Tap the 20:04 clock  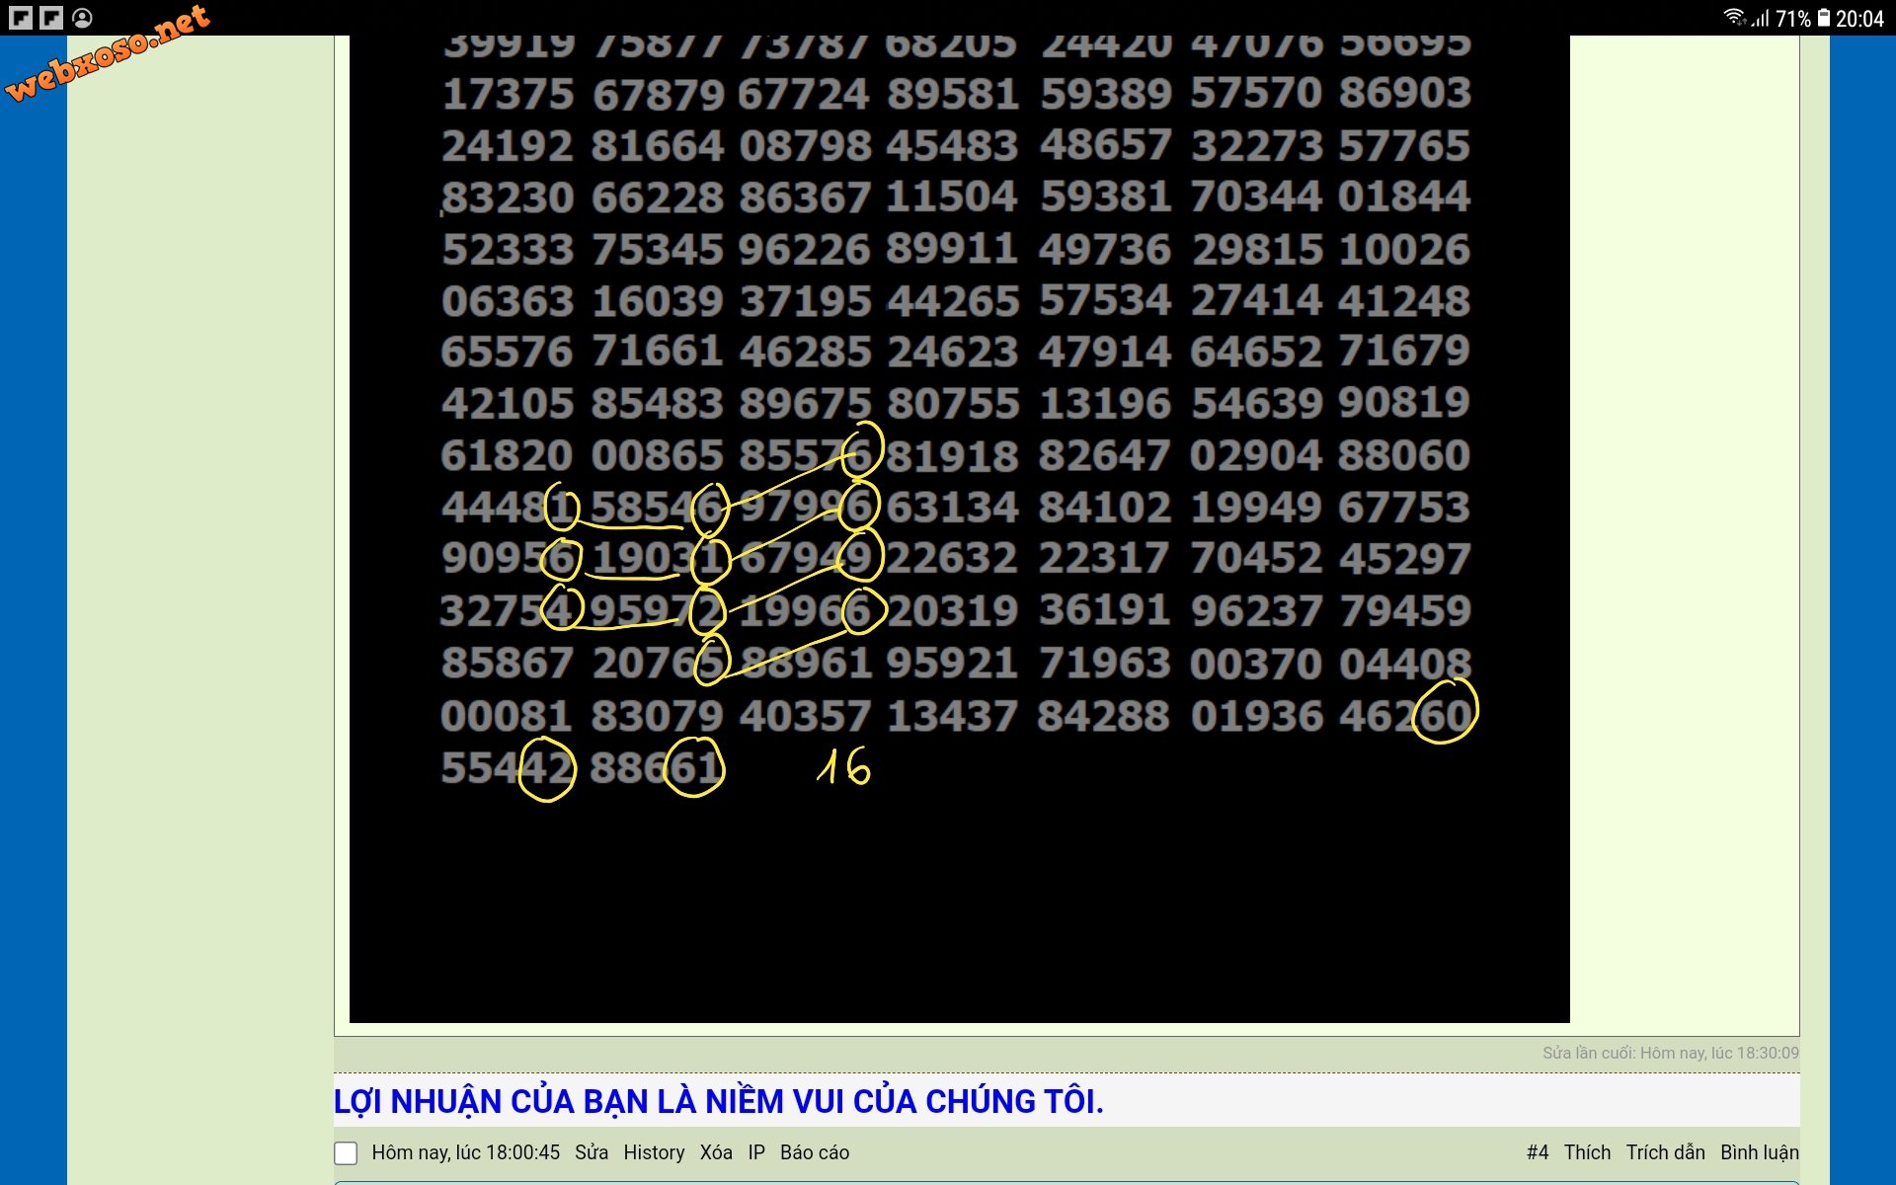(1859, 18)
